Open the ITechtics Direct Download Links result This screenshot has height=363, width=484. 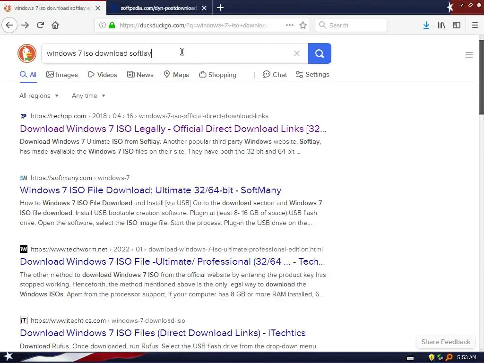(163, 333)
